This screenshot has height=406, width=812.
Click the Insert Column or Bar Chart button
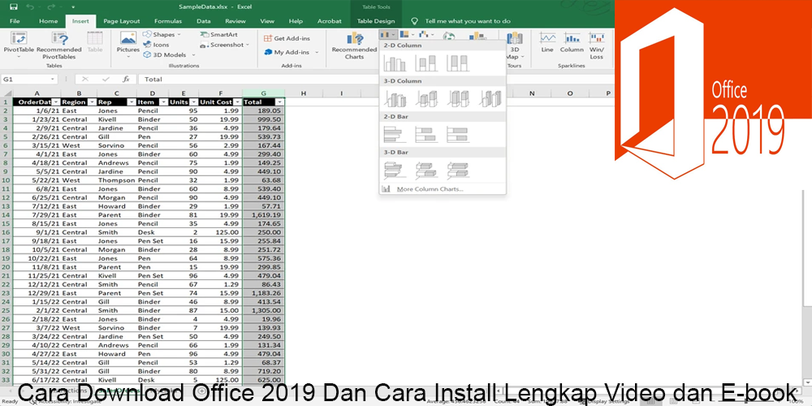(387, 35)
